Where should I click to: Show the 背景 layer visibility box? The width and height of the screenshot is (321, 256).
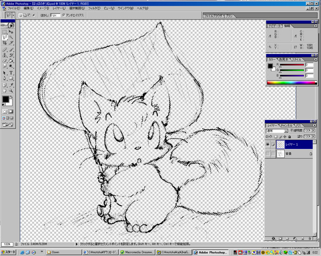pos(267,153)
